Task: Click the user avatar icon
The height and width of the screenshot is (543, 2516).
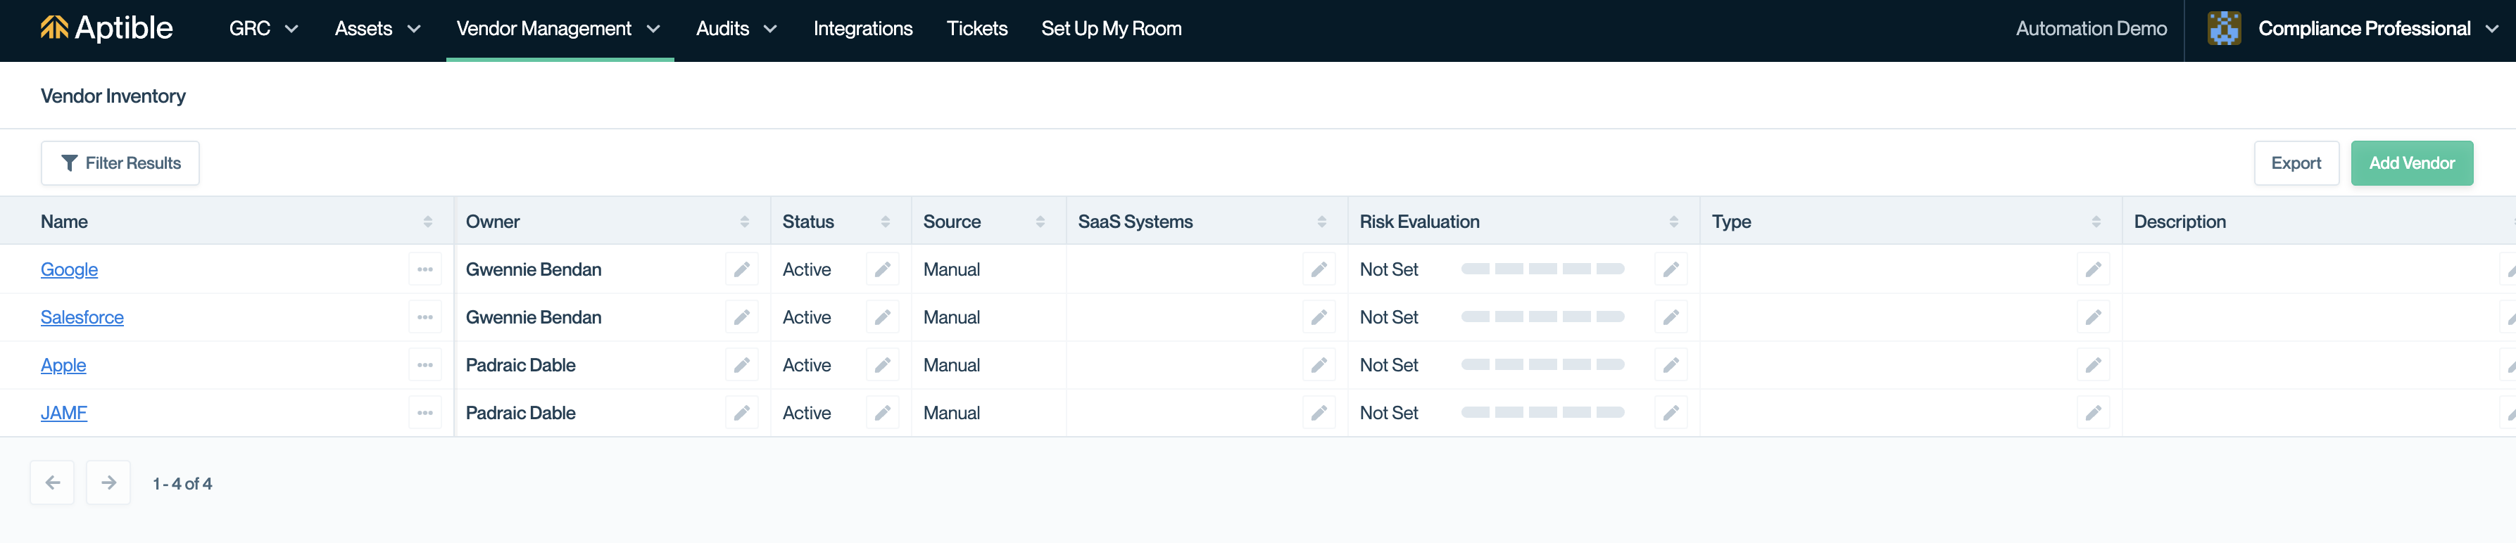Action: point(2224,28)
